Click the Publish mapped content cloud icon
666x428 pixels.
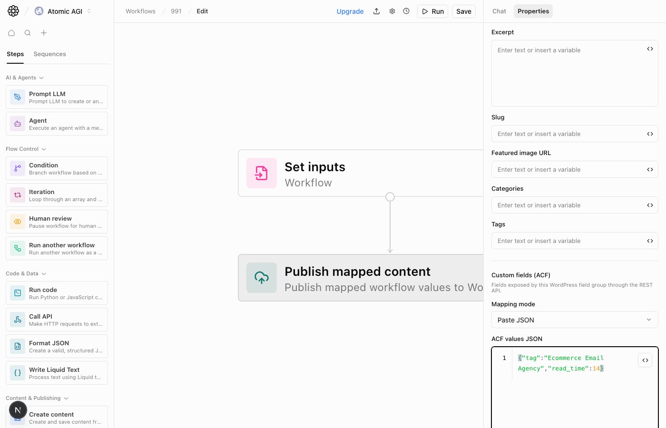[x=262, y=278]
